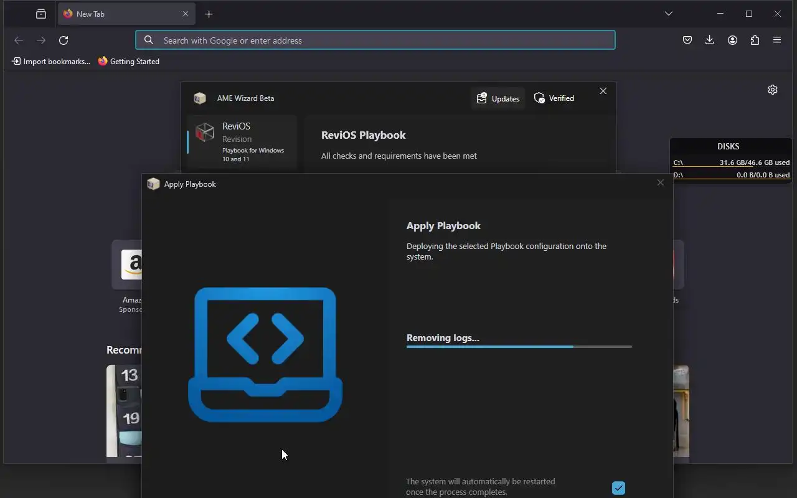Click ReviOS Playbook heading text
The width and height of the screenshot is (797, 498).
[x=363, y=135]
